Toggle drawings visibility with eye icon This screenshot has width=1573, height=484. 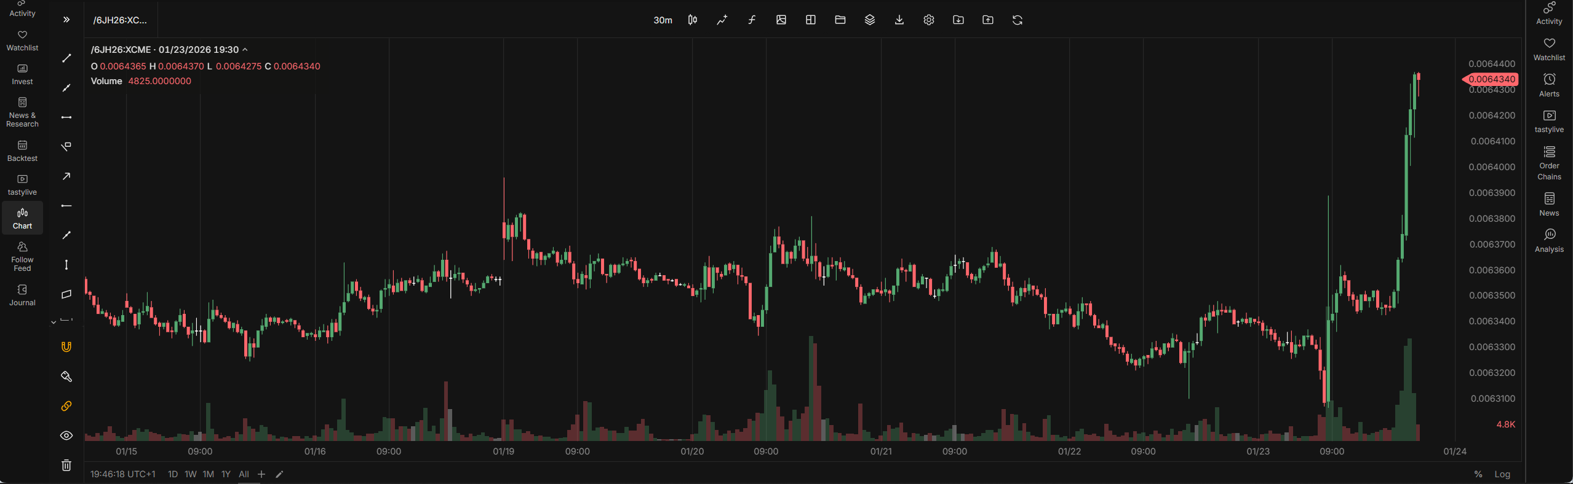pyautogui.click(x=66, y=435)
